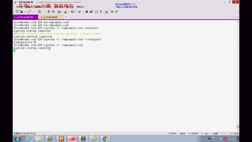252x142 pixels.
Task: Click the Disconnect/Reconnect plug icon
Action: click(x=29, y=12)
